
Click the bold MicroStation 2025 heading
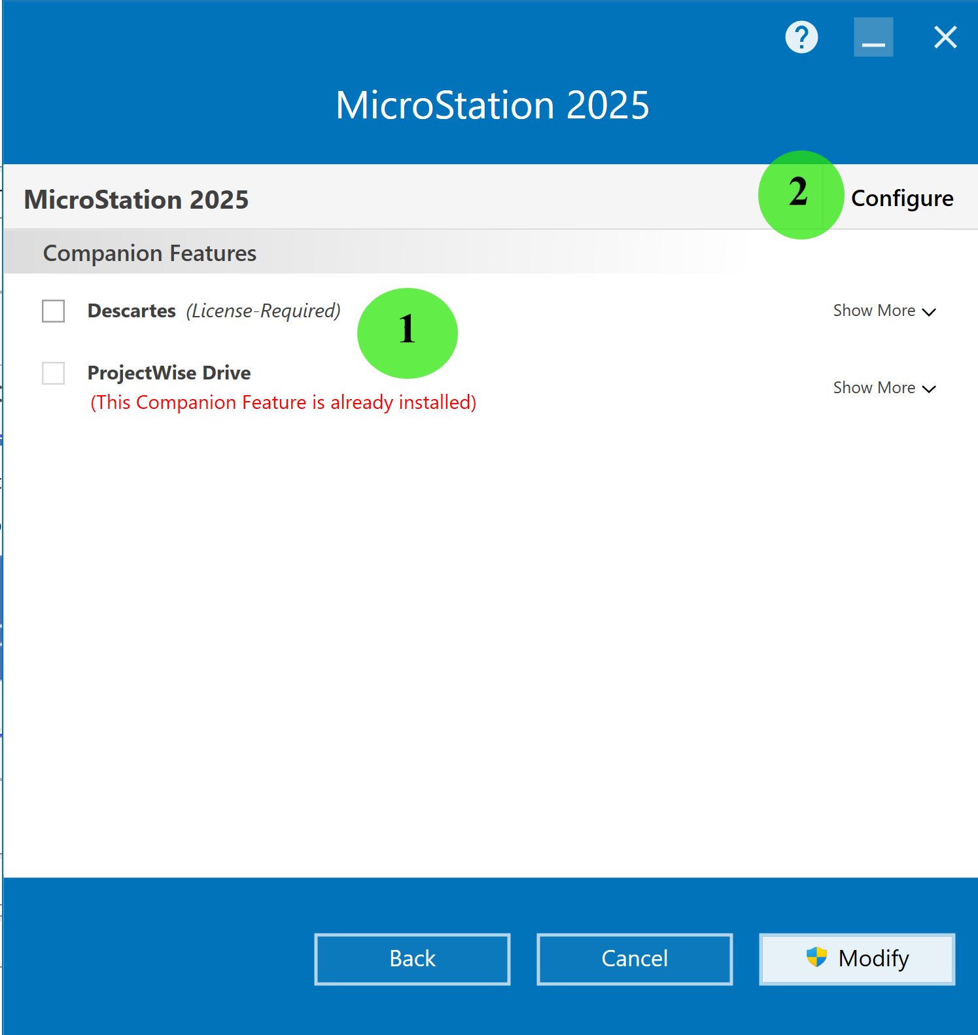pos(136,200)
